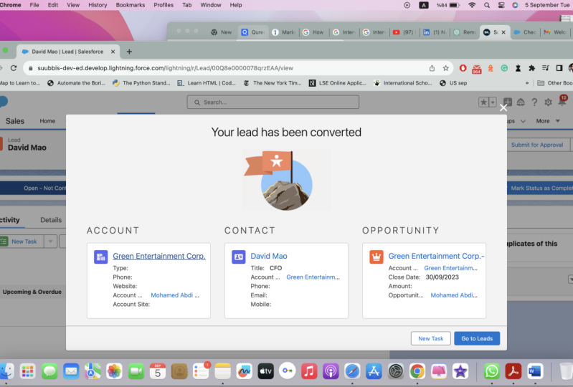
Task: Open Green Entertainm... account link in Opportunity card
Action: tap(450, 268)
